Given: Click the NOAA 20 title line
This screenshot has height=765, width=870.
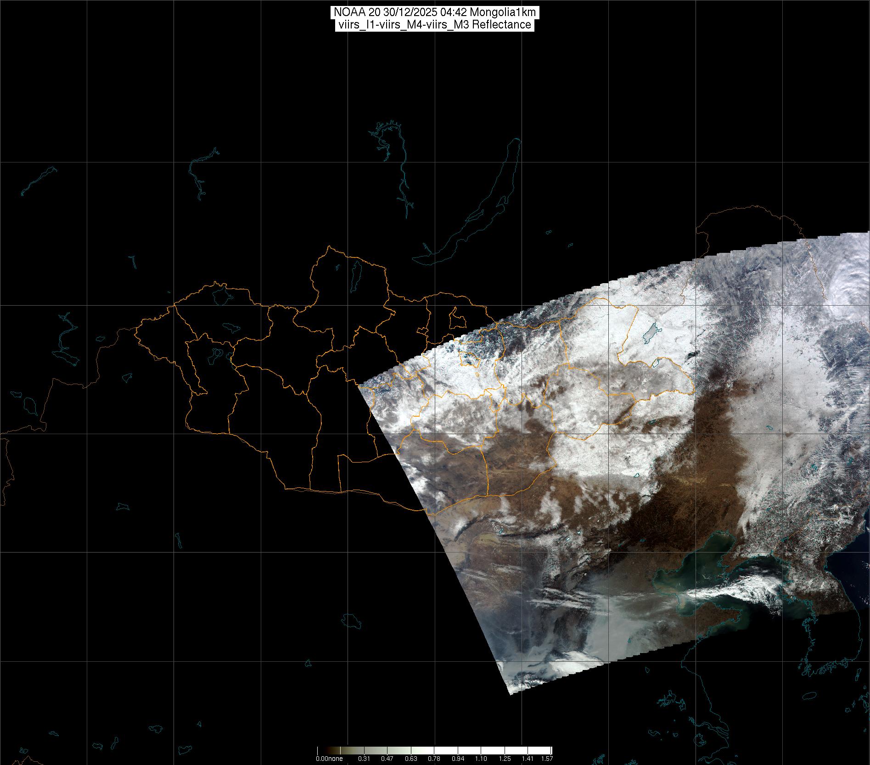Looking at the screenshot, I should click(x=434, y=12).
